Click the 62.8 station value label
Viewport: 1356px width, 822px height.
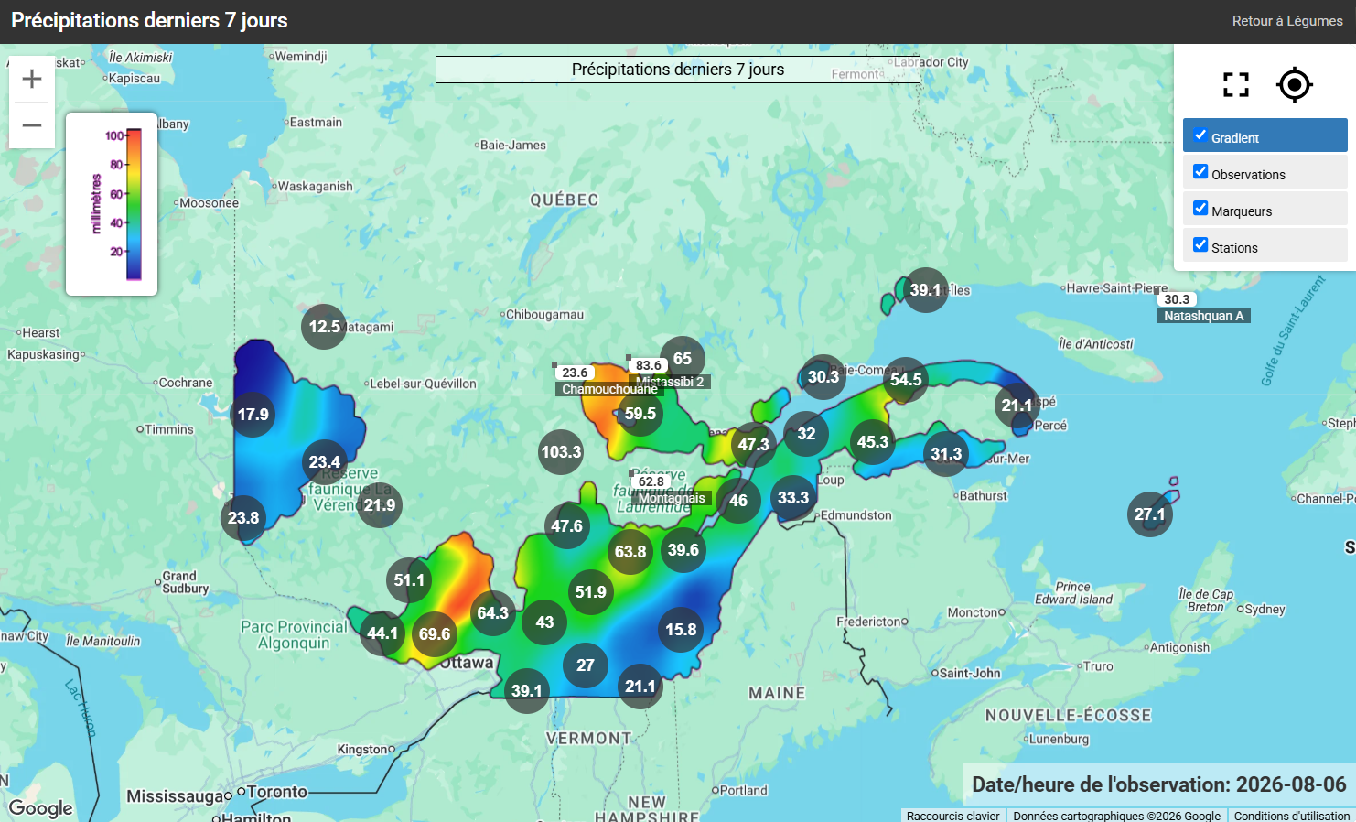[651, 481]
